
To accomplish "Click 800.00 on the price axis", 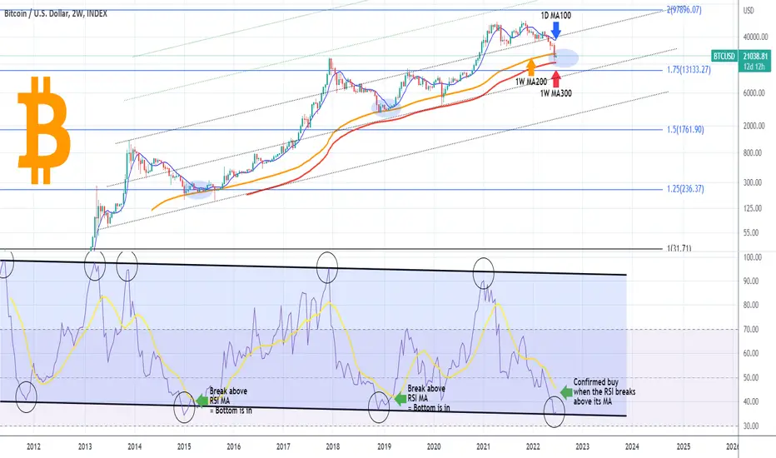I will [x=752, y=153].
